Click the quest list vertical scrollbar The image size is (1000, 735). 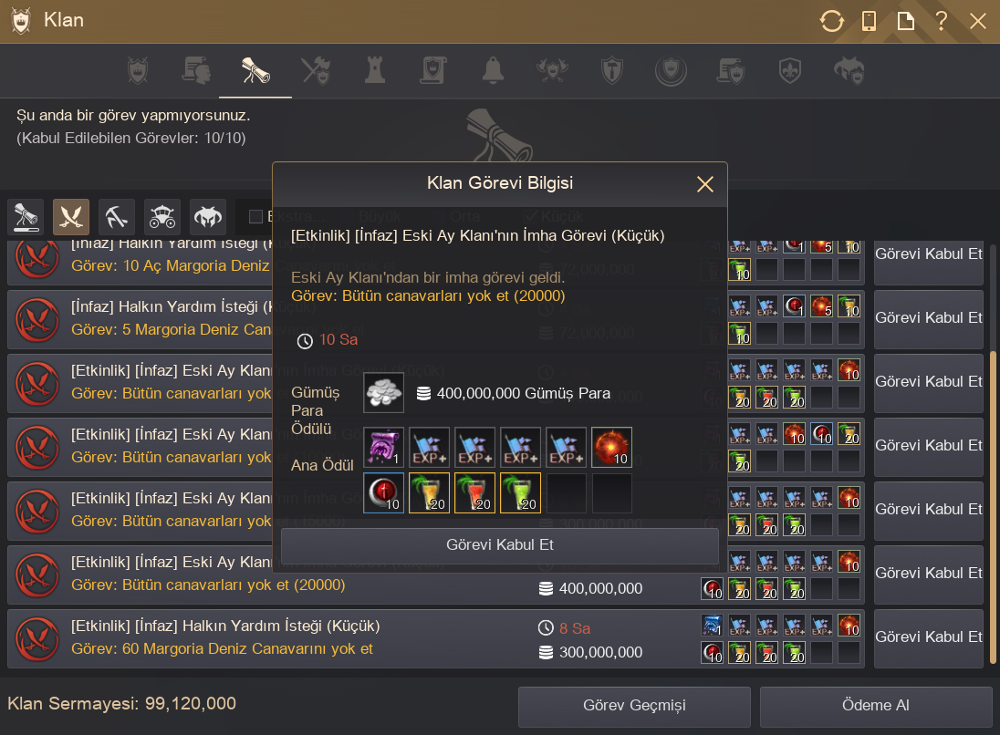pyautogui.click(x=992, y=507)
